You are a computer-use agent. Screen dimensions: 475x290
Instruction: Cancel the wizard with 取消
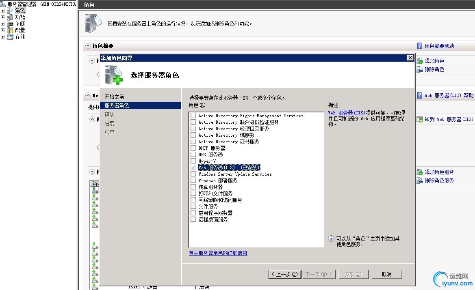click(387, 274)
